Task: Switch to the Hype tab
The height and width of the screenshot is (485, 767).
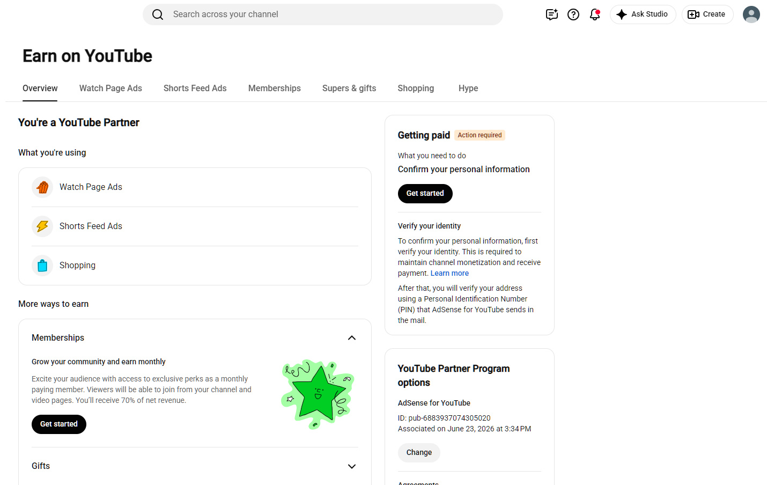Action: coord(468,89)
